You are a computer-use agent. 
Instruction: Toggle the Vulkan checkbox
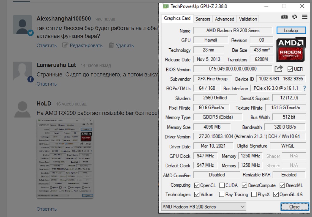197,194
